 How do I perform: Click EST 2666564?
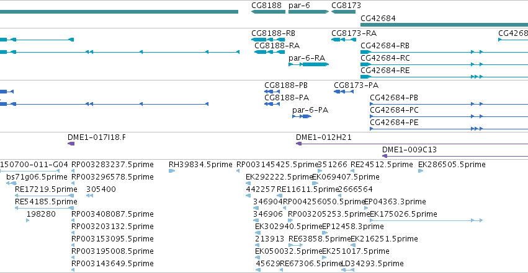coord(339,196)
